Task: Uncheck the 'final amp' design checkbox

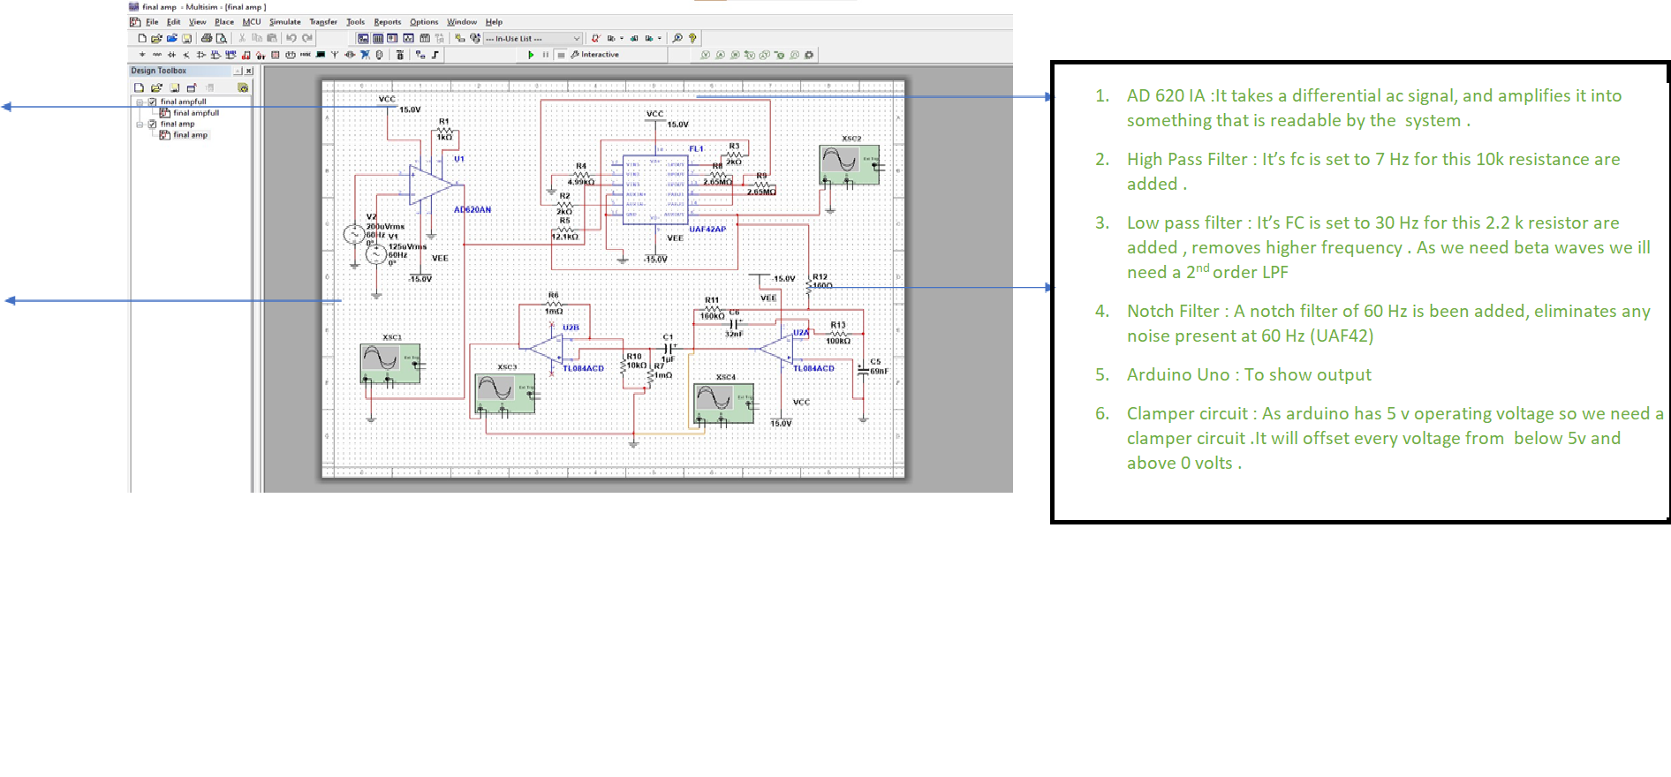Action: (152, 124)
